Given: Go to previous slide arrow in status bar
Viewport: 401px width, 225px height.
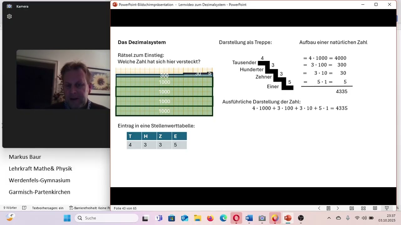Looking at the screenshot, I should click(x=319, y=208).
